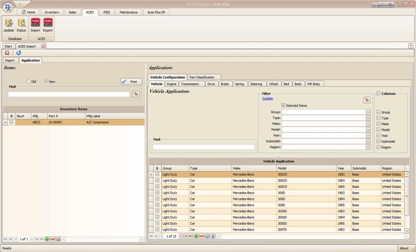Click the Items Find input field
Image resolution: width=416 pixels, height=252 pixels.
tap(69, 94)
